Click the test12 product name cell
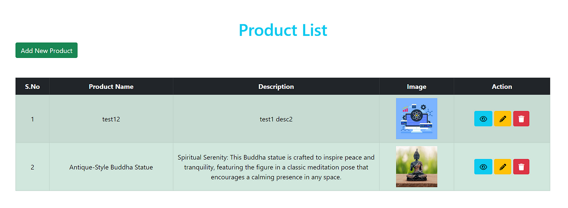This screenshot has width=568, height=208. click(111, 119)
